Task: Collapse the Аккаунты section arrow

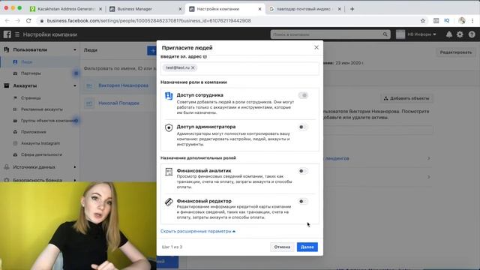Action: 75,85
